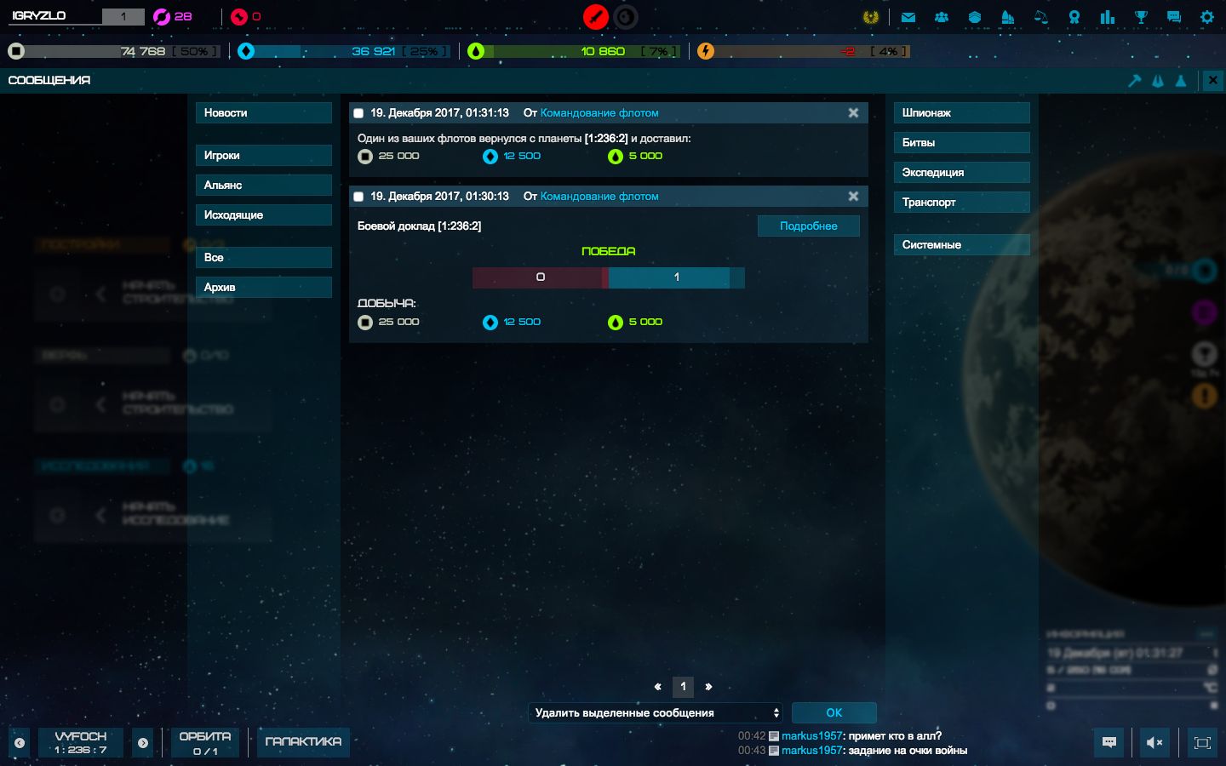Image resolution: width=1226 pixels, height=766 pixels.
Task: Open the Системные category
Action: (x=962, y=245)
